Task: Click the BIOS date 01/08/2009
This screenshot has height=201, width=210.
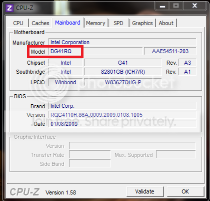Action: point(122,124)
